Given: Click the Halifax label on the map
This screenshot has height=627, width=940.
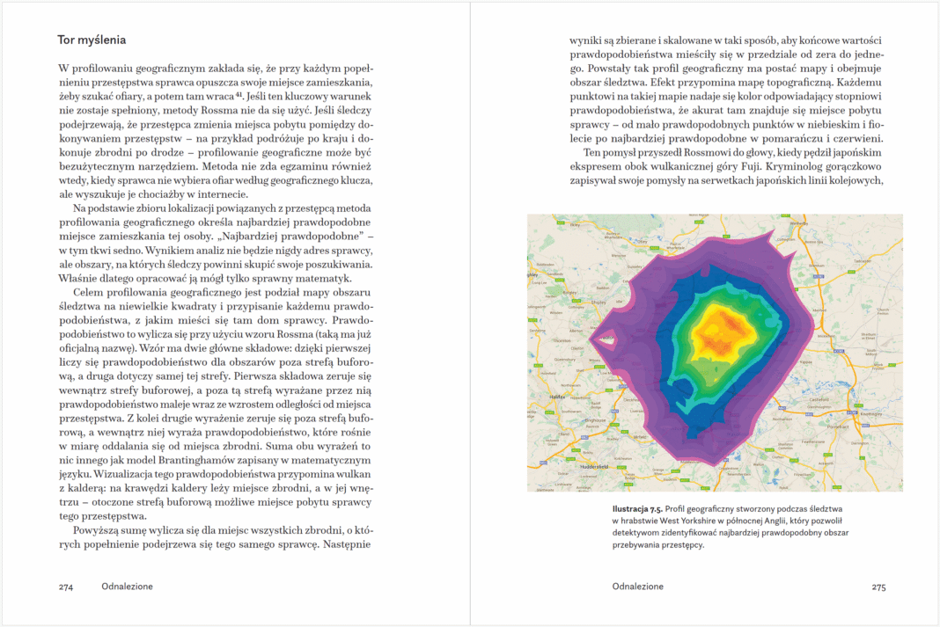Looking at the screenshot, I should pos(556,397).
